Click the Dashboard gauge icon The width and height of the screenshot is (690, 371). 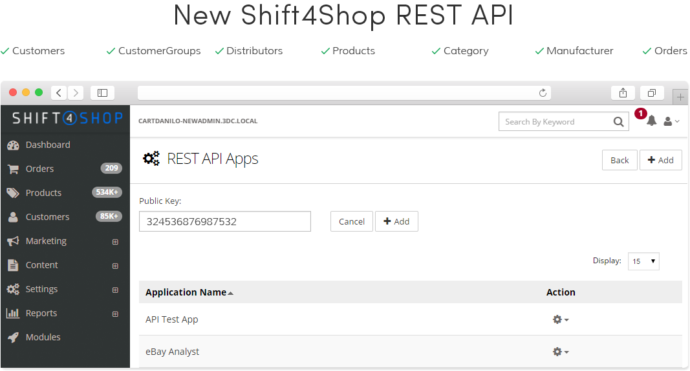pyautogui.click(x=13, y=145)
